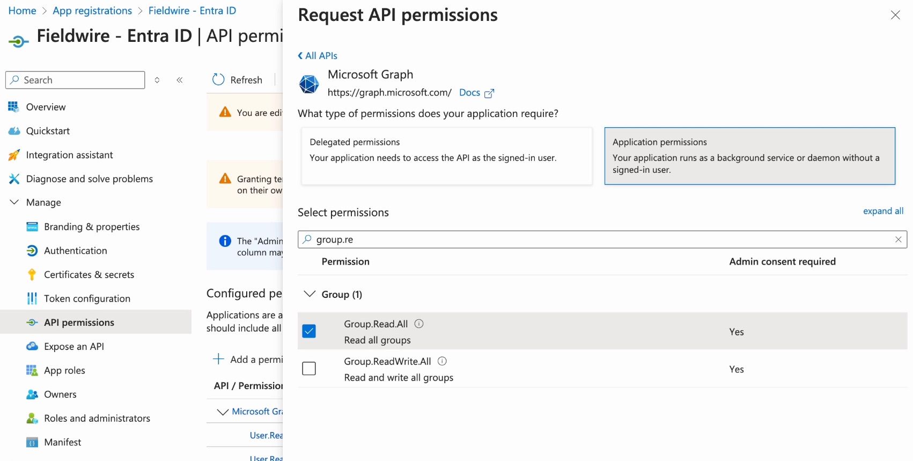Image resolution: width=913 pixels, height=461 pixels.
Task: Click the external link icon beside Docs
Action: click(x=489, y=93)
